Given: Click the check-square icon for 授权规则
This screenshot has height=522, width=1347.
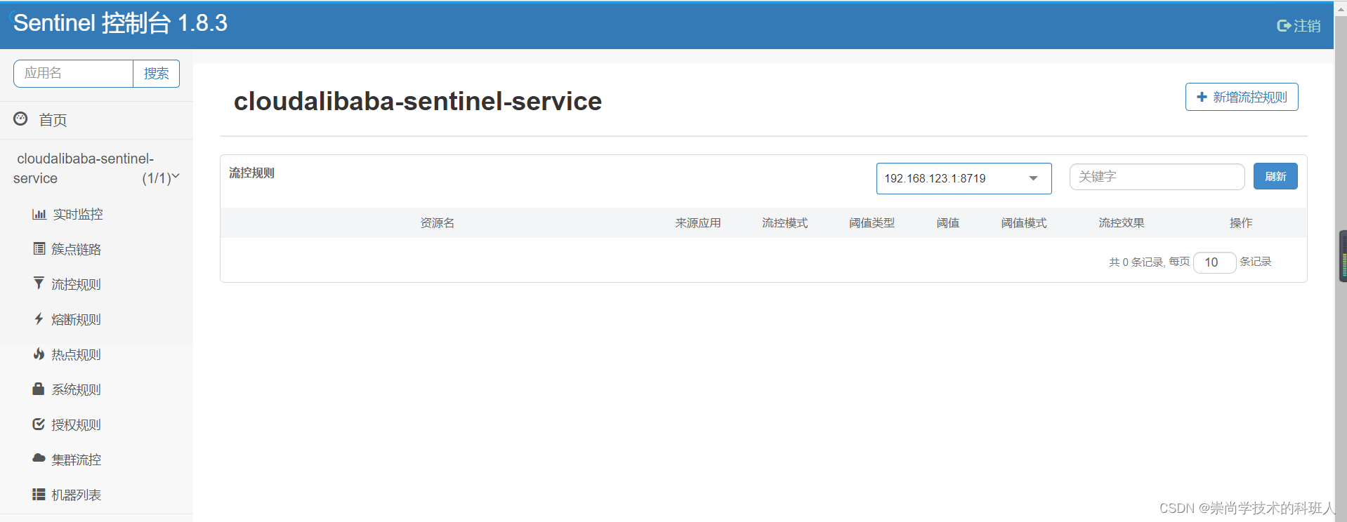Looking at the screenshot, I should click(x=39, y=424).
